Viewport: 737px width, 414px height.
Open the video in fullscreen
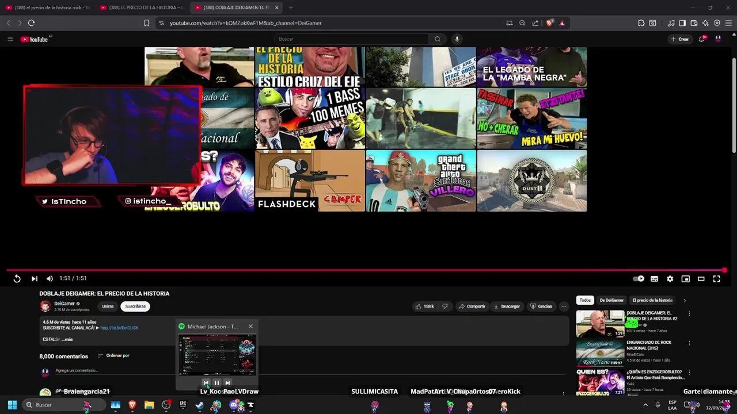716,279
